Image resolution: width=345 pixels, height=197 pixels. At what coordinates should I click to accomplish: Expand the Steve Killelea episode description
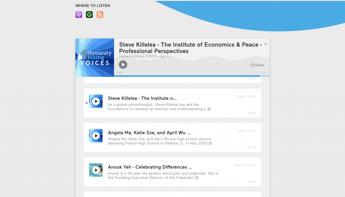[x=209, y=109]
